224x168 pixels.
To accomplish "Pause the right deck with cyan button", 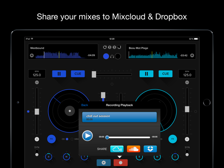I will (146, 74).
